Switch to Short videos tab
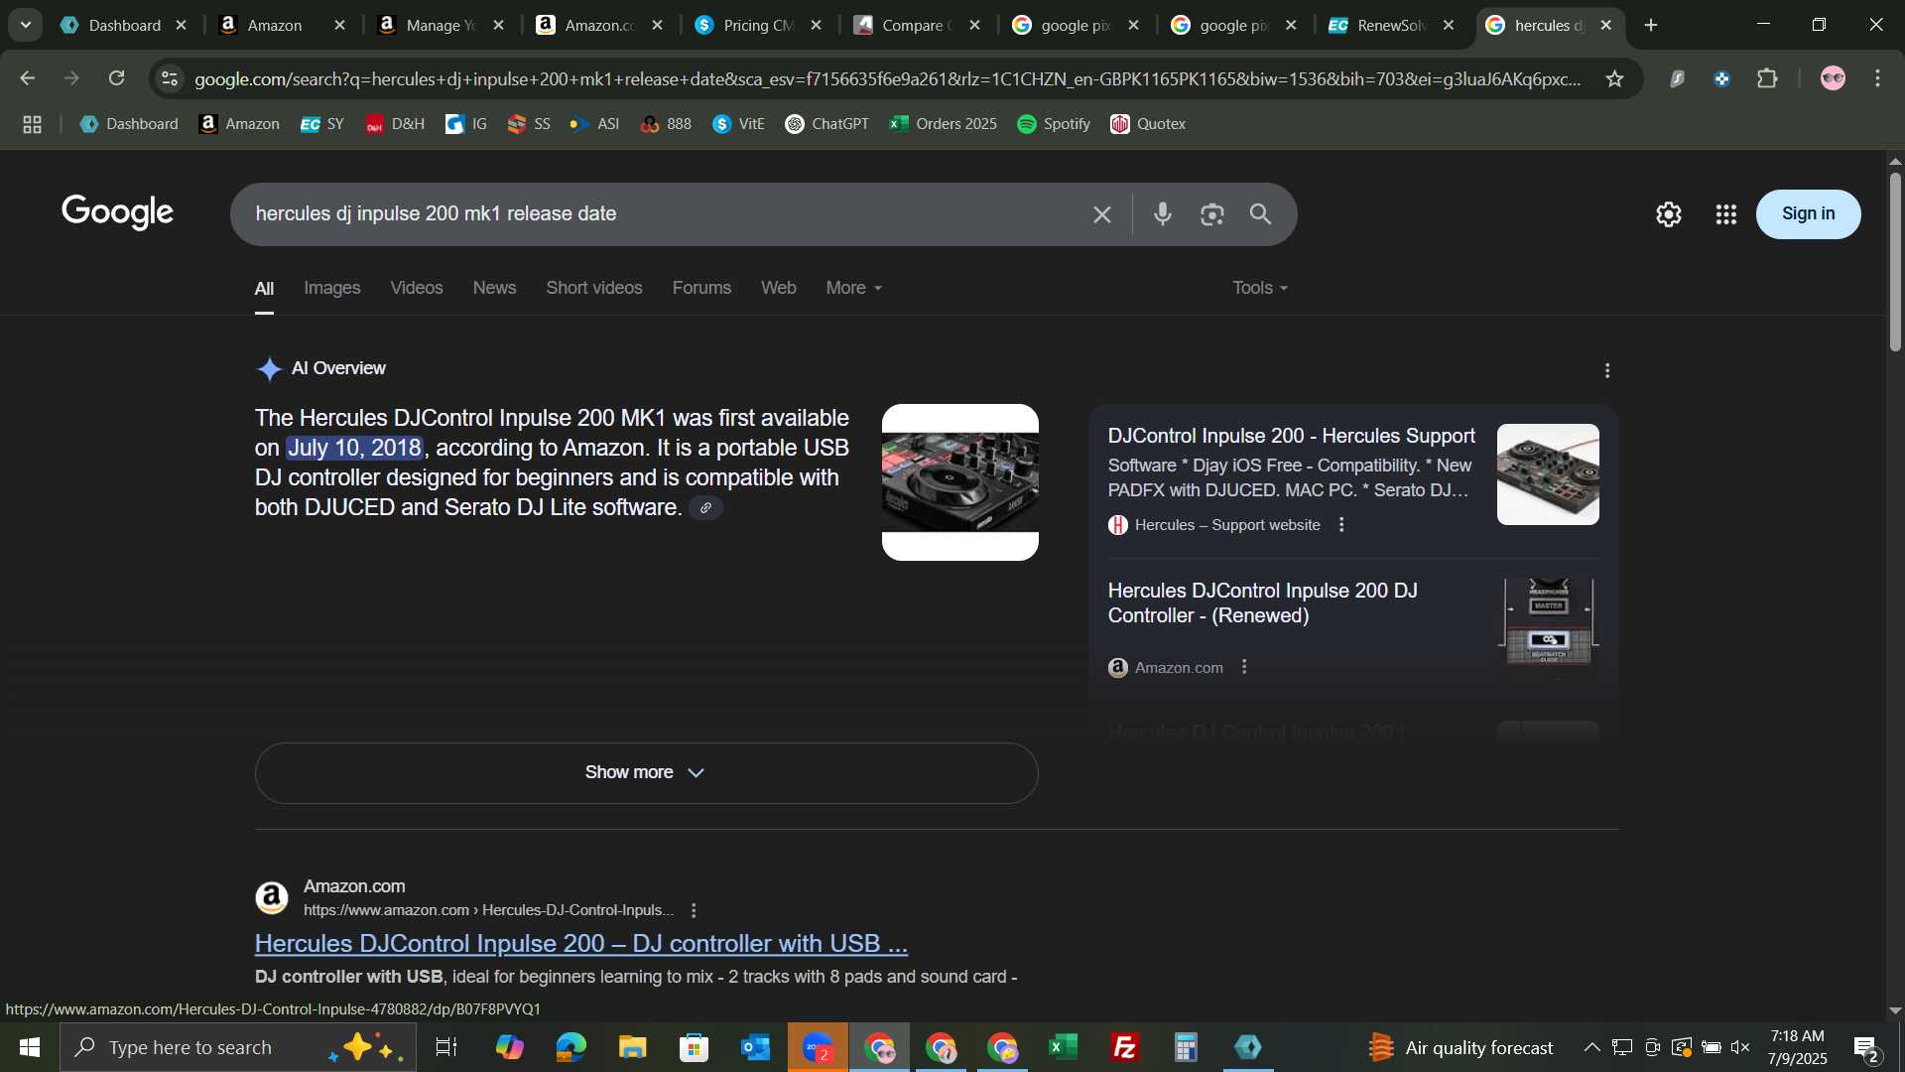This screenshot has height=1072, width=1905. [x=593, y=288]
